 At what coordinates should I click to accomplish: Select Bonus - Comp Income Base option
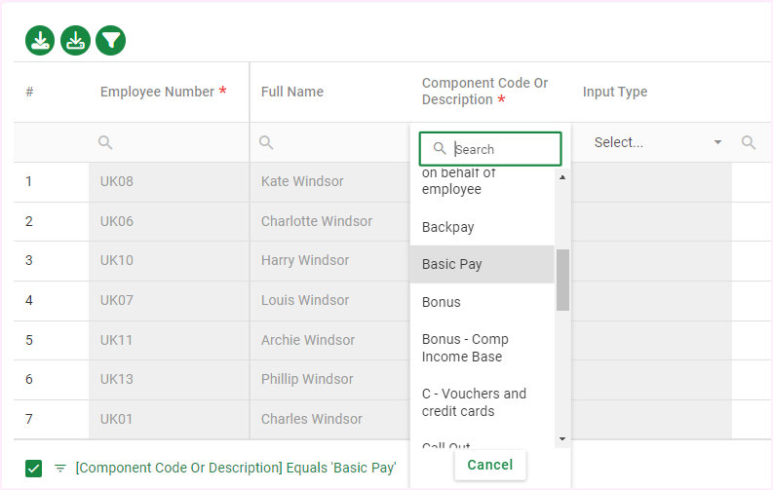(x=464, y=348)
